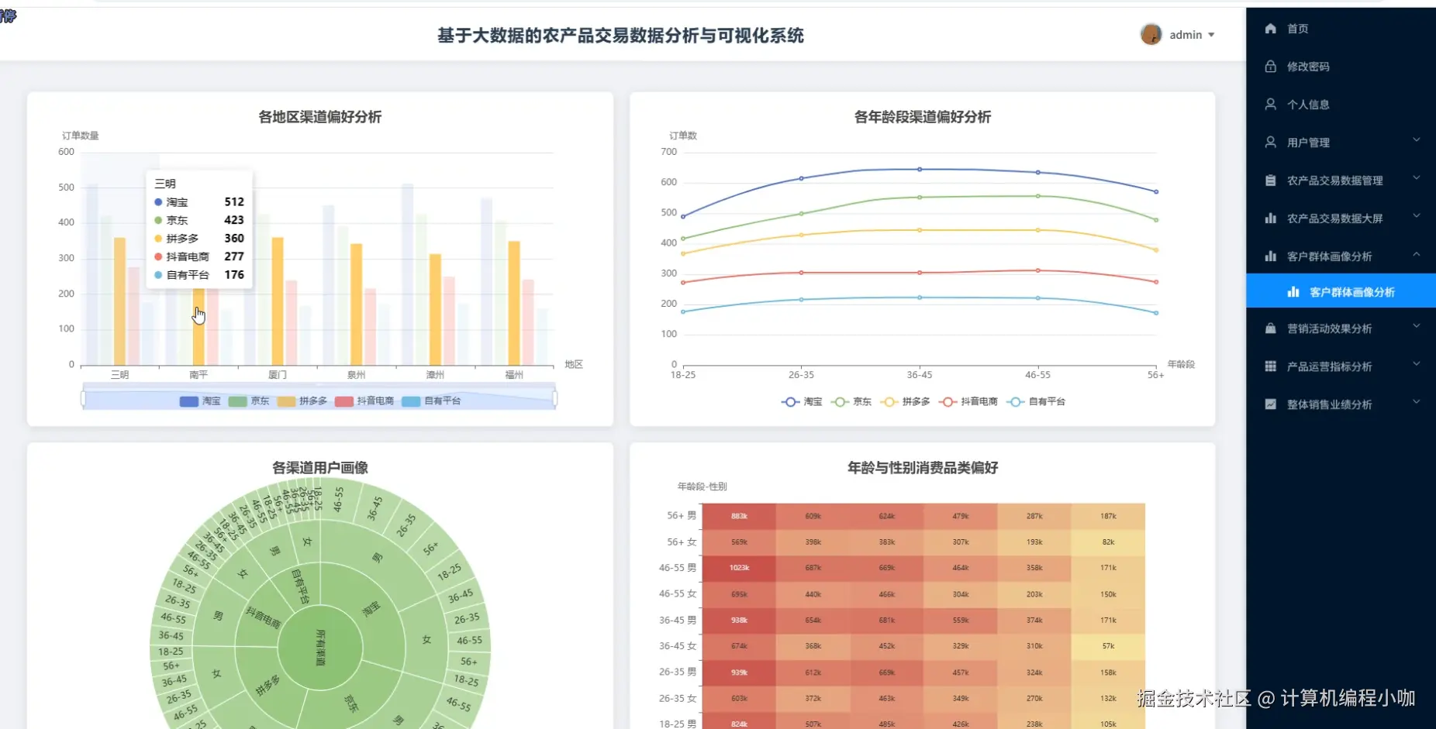Image resolution: width=1436 pixels, height=729 pixels.
Task: Toggle 自有平台 series in bar chart legend
Action: (431, 401)
